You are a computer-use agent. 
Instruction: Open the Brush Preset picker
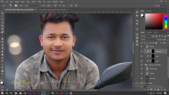(x=11, y=6)
